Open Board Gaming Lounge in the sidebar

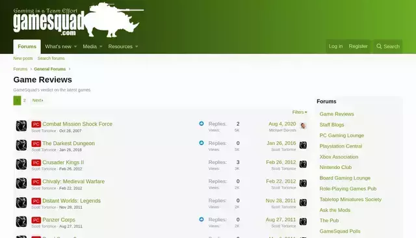tap(344, 178)
